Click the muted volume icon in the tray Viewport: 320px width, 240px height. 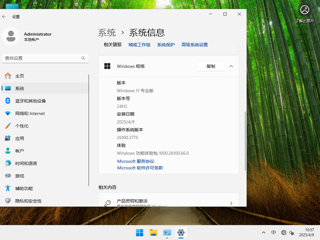click(292, 232)
